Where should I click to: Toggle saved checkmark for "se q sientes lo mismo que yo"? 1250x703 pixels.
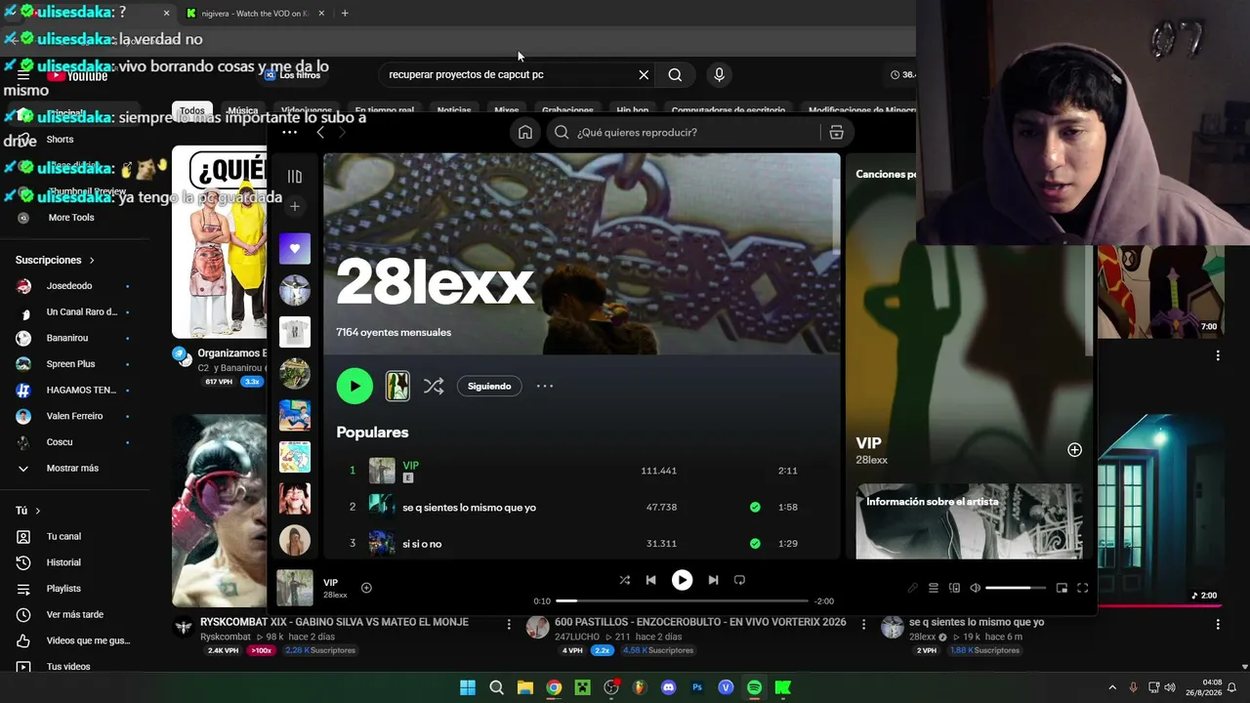point(755,508)
